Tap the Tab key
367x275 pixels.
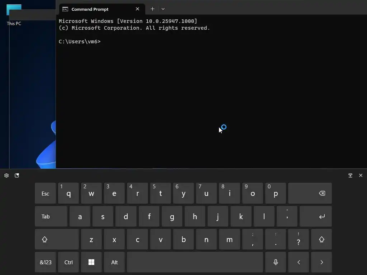(x=51, y=217)
